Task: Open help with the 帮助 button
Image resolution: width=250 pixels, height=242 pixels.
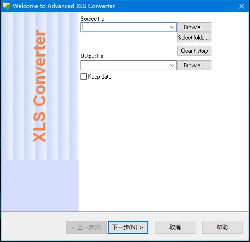Action: point(222,227)
